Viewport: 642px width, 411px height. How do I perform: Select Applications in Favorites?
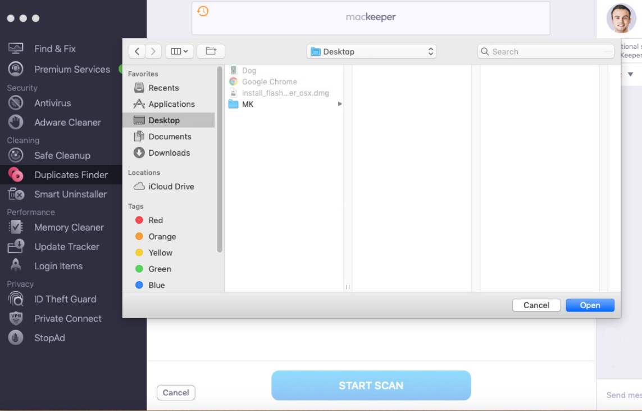click(169, 104)
